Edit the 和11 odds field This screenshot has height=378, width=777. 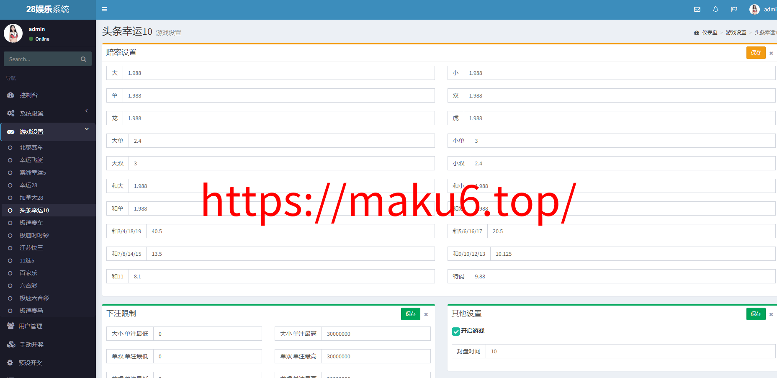[282, 276]
